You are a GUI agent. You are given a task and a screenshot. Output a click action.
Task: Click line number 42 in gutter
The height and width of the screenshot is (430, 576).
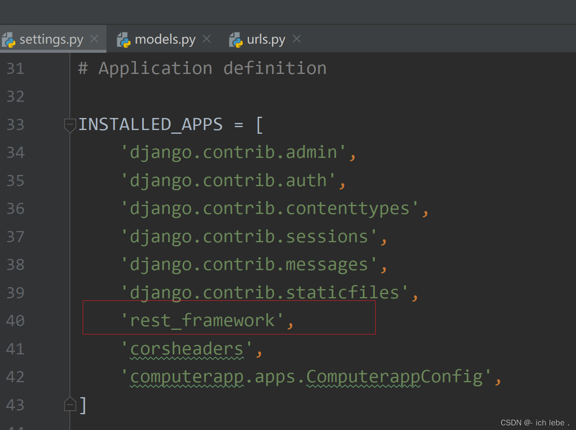(x=15, y=377)
